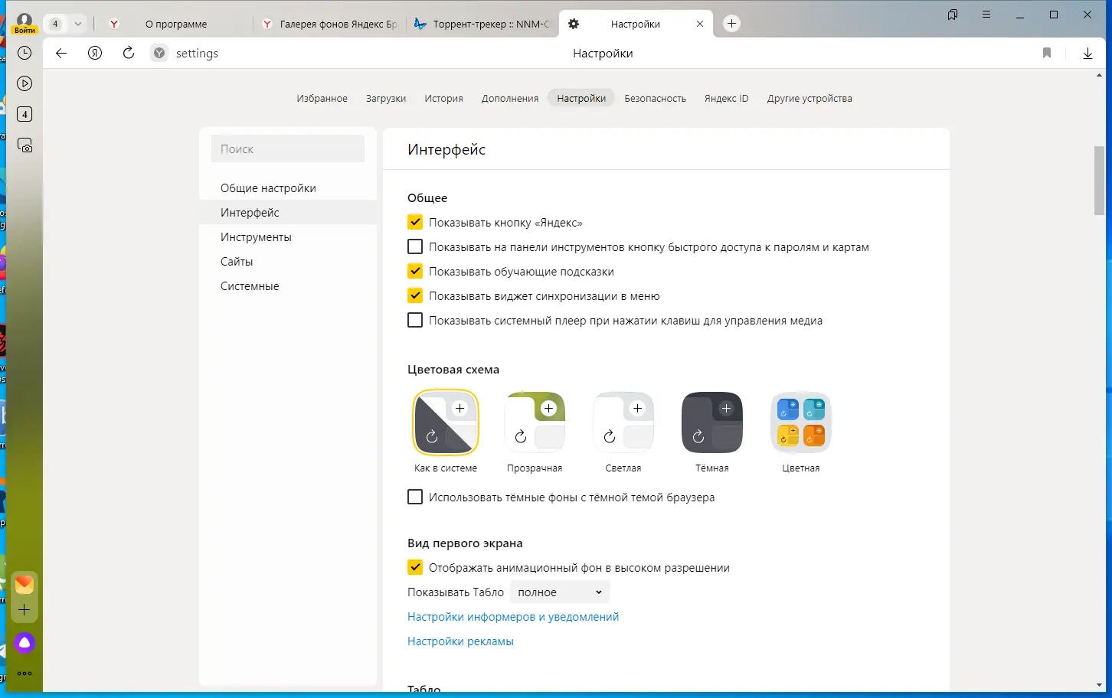Open the Яндекс ID section
The width and height of the screenshot is (1112, 698).
coord(726,99)
